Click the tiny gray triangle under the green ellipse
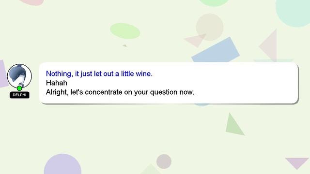The height and width of the screenshot is (174, 310). [125, 45]
